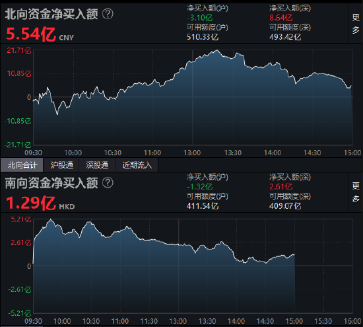363x327 pixels.
Task: Click the northbound chart peak near 21.71亿
Action: tap(217, 50)
